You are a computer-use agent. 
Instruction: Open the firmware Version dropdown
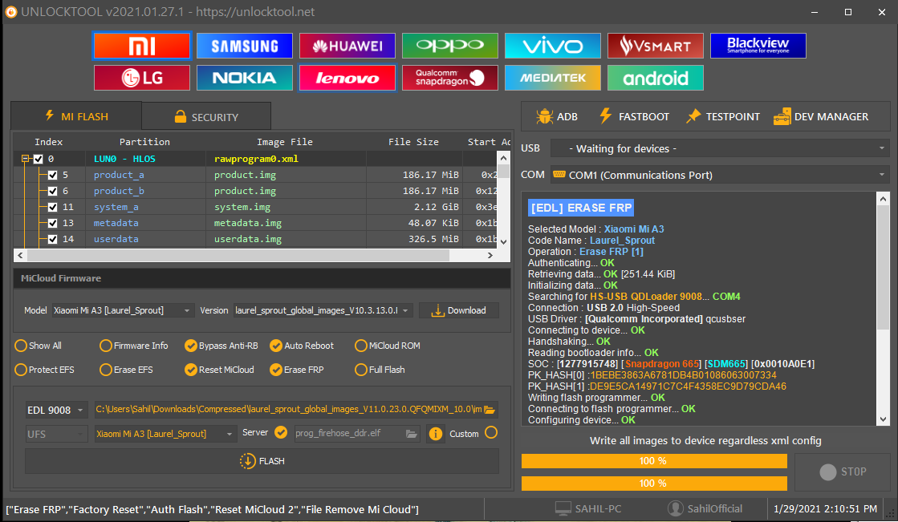coord(323,310)
